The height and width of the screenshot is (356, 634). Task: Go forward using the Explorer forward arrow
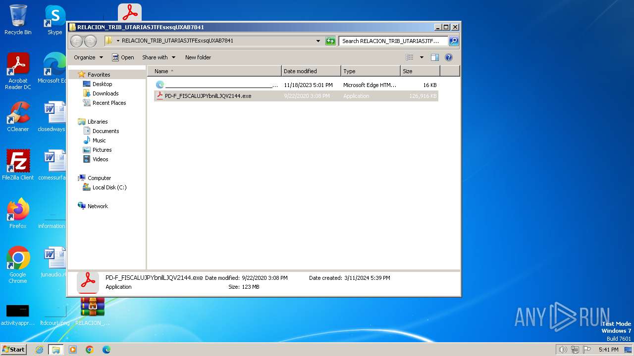(x=90, y=41)
